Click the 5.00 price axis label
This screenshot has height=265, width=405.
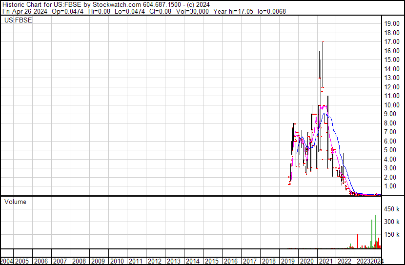(392, 150)
